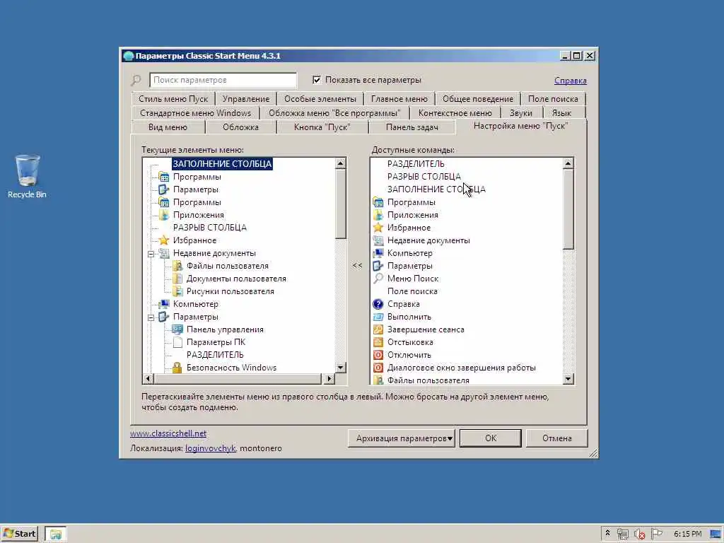
Task: Switch to the Главное меню tab
Action: pos(399,99)
